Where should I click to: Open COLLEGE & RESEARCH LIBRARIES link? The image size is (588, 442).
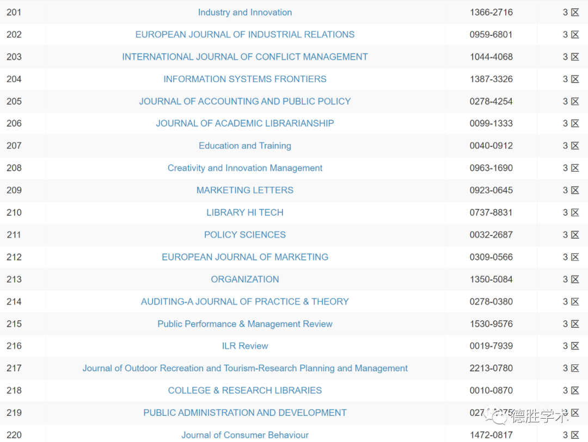[245, 390]
